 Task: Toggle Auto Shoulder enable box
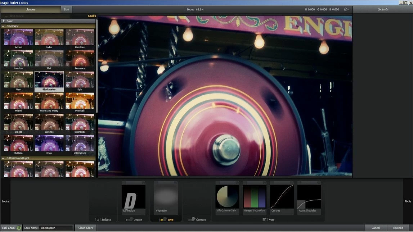300,183
